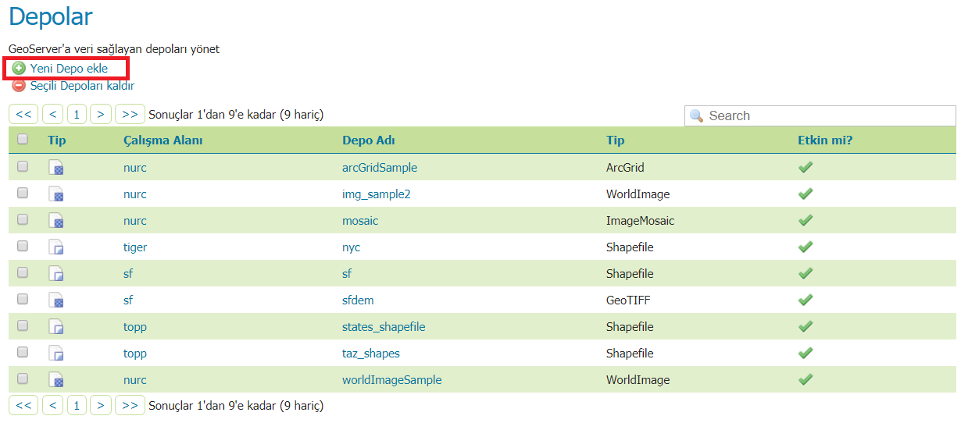Click the enabled checkmark in img_sample2 row
Viewport: 961px width, 423px height.
(806, 194)
